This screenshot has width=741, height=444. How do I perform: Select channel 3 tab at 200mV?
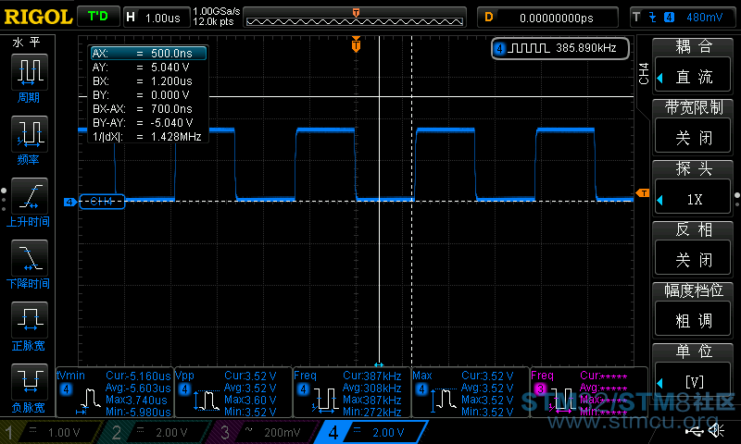pos(265,432)
